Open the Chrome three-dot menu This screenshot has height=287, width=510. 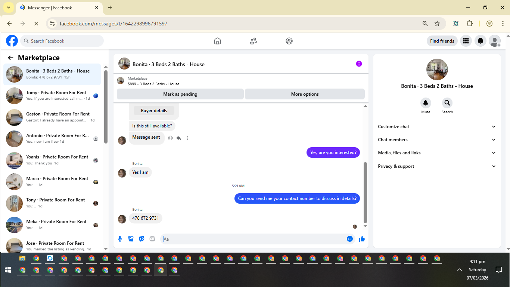[x=503, y=24]
